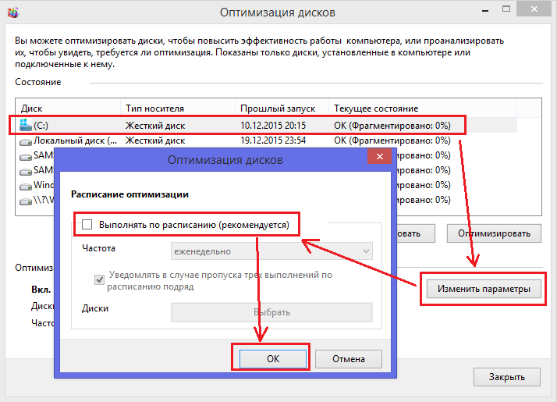557x402 pixels.
Task: Click the disk optimizer app icon in title bar
Action: click(x=13, y=12)
